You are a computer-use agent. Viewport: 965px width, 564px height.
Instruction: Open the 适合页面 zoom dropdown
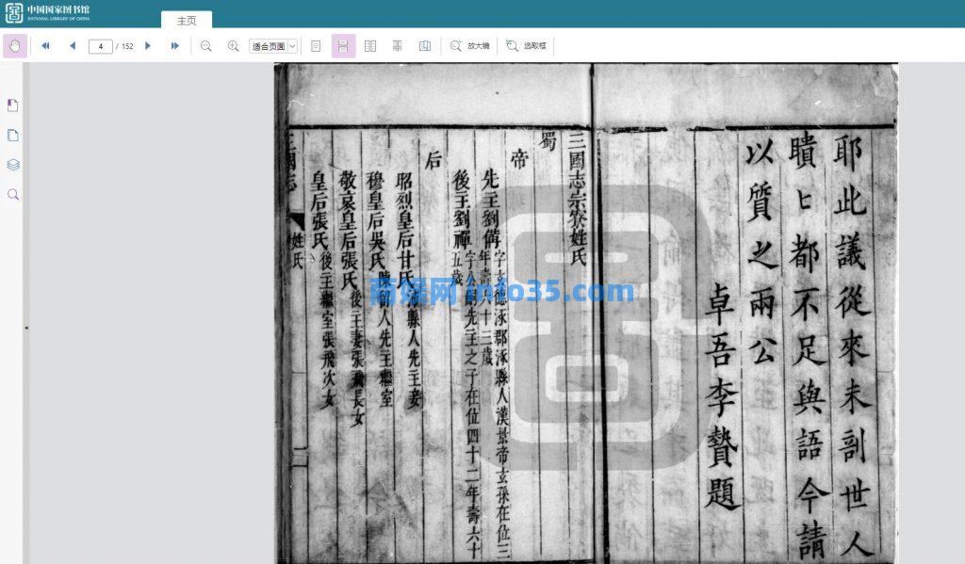(273, 45)
